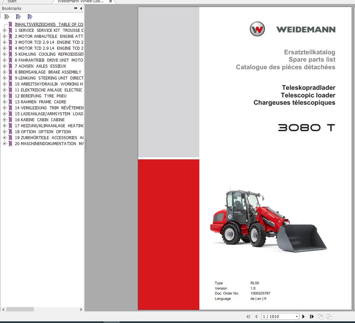Go to the next page
Image resolution: width=355 pixels, height=323 pixels.
[304, 316]
